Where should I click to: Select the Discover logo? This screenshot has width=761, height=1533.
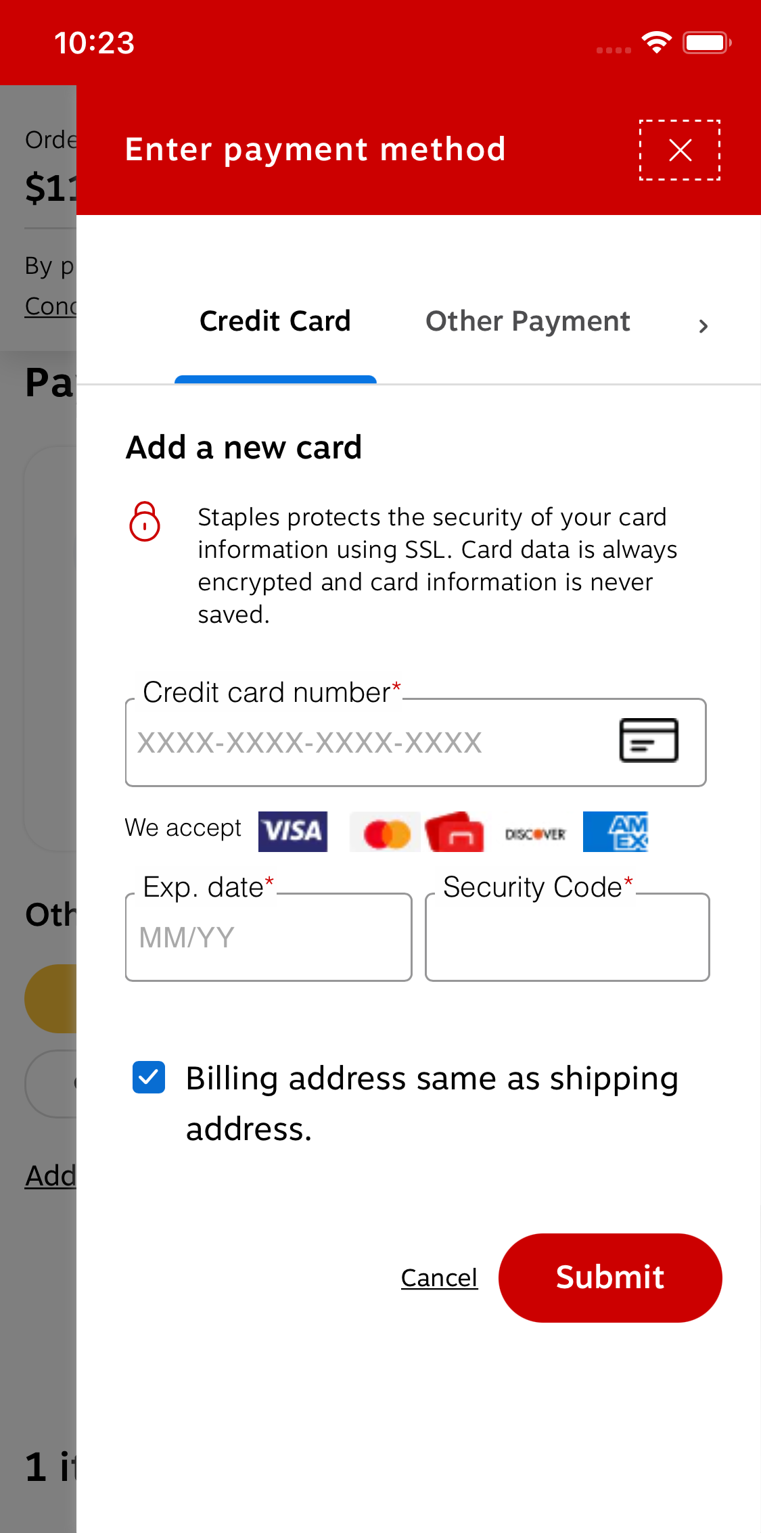[x=534, y=833]
